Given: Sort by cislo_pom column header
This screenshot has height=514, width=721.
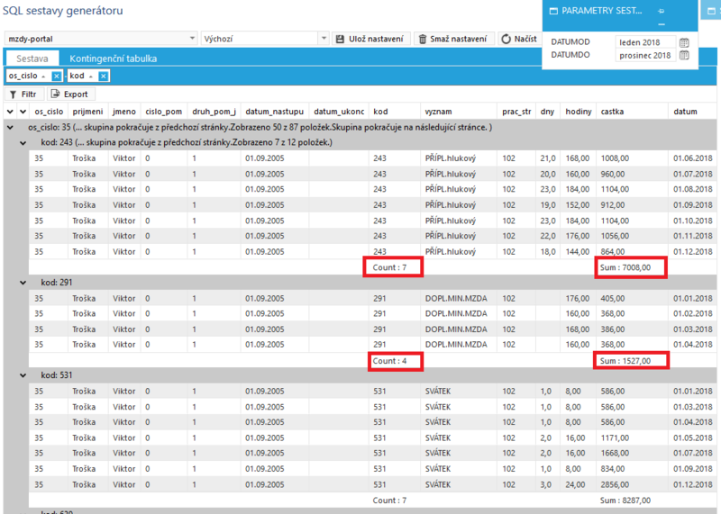Looking at the screenshot, I should [x=164, y=111].
